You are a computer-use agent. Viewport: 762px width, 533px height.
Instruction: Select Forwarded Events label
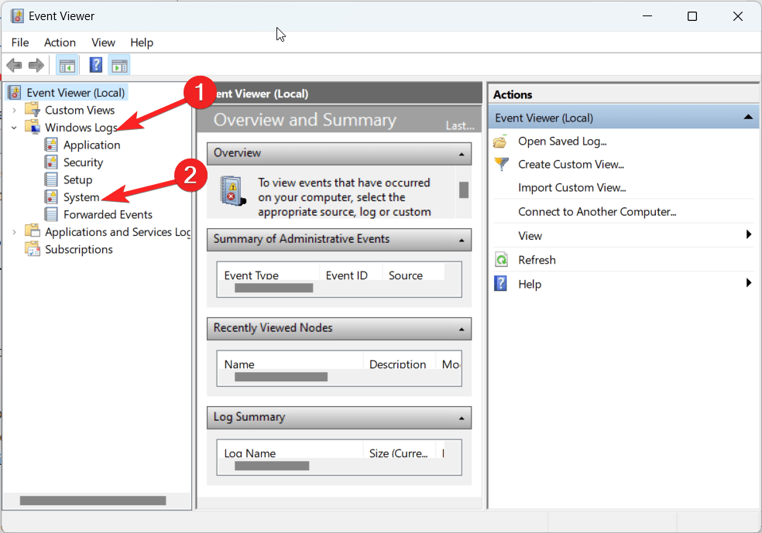pos(108,214)
